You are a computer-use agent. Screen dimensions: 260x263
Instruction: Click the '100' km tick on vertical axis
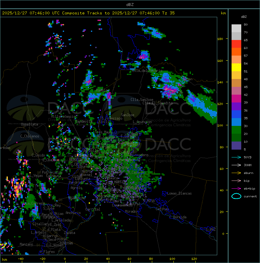220,125
